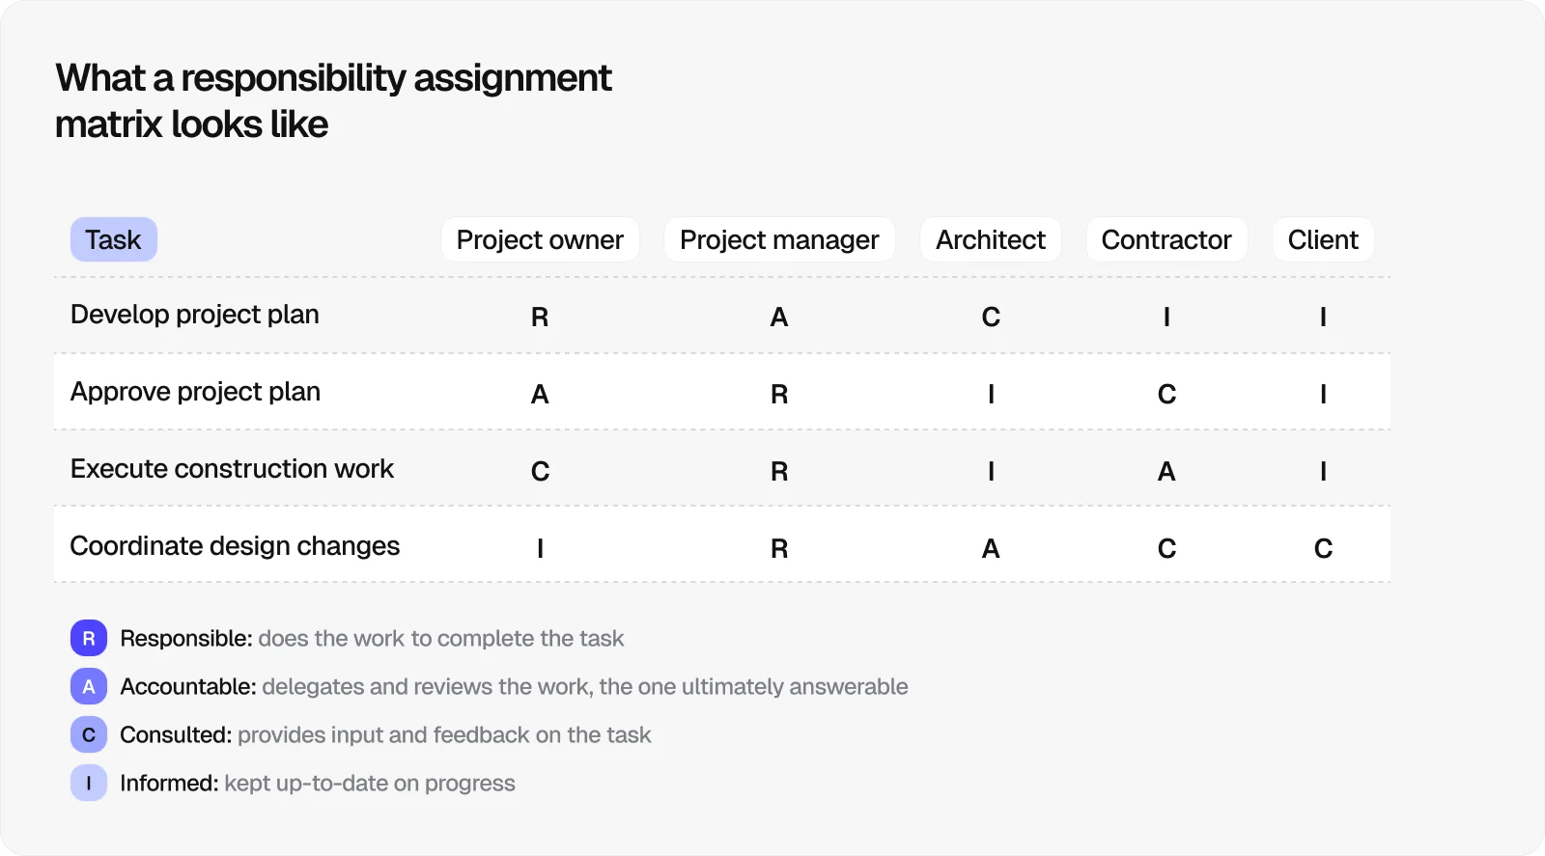The height and width of the screenshot is (856, 1545).
Task: Click the Project manager header chip
Action: point(779,240)
